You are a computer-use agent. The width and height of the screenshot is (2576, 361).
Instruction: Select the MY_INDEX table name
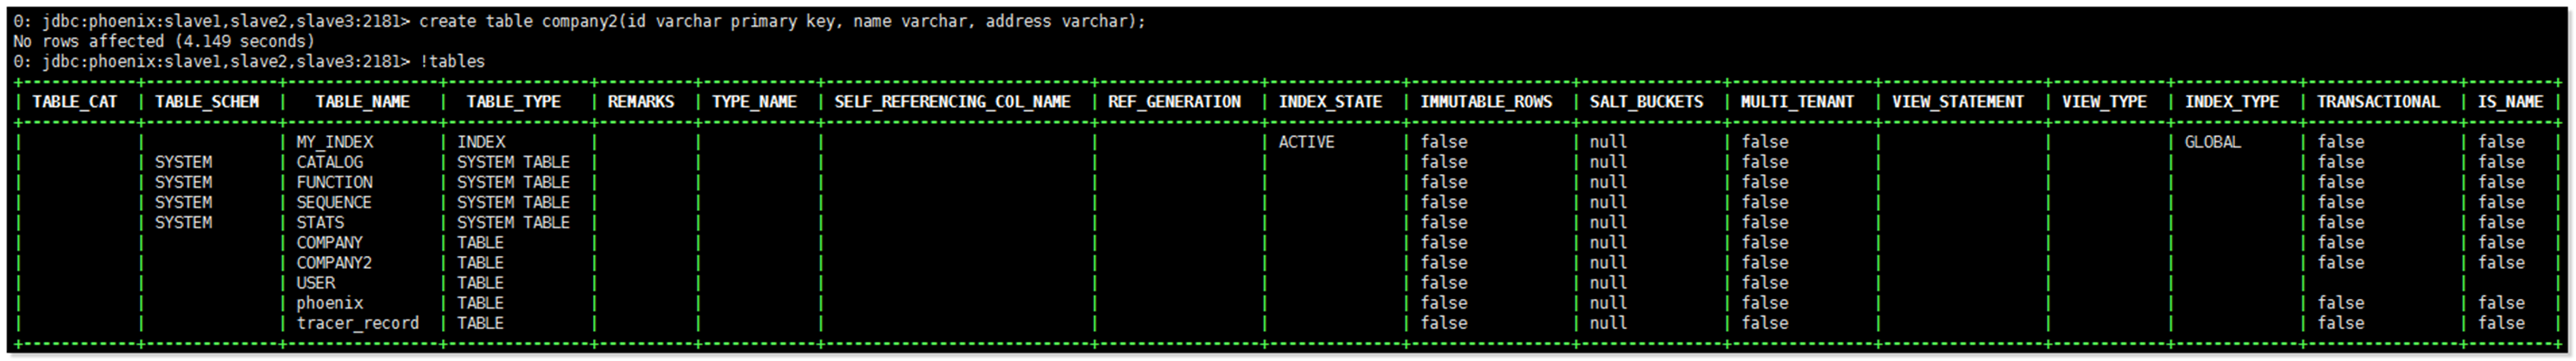coord(334,143)
